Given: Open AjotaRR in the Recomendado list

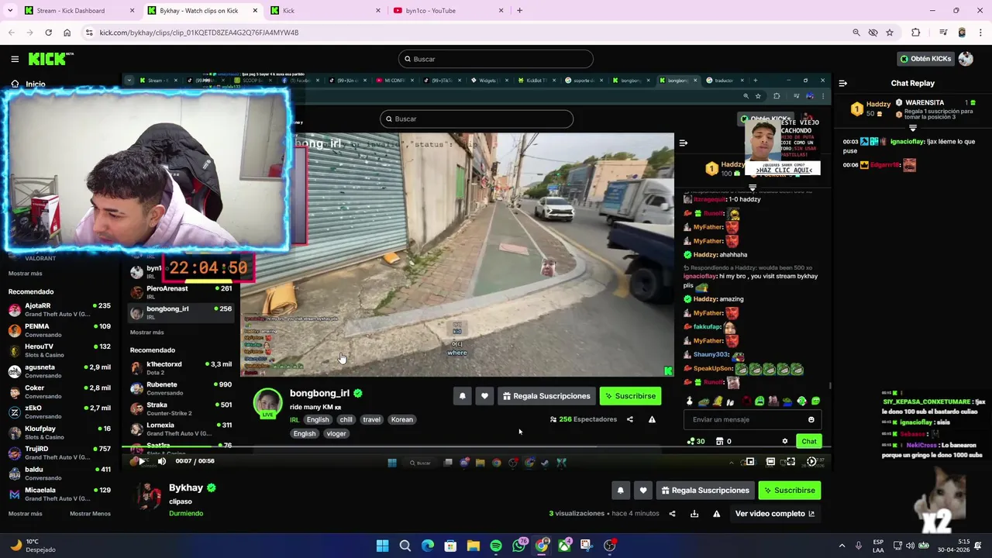Looking at the screenshot, I should click(x=60, y=310).
